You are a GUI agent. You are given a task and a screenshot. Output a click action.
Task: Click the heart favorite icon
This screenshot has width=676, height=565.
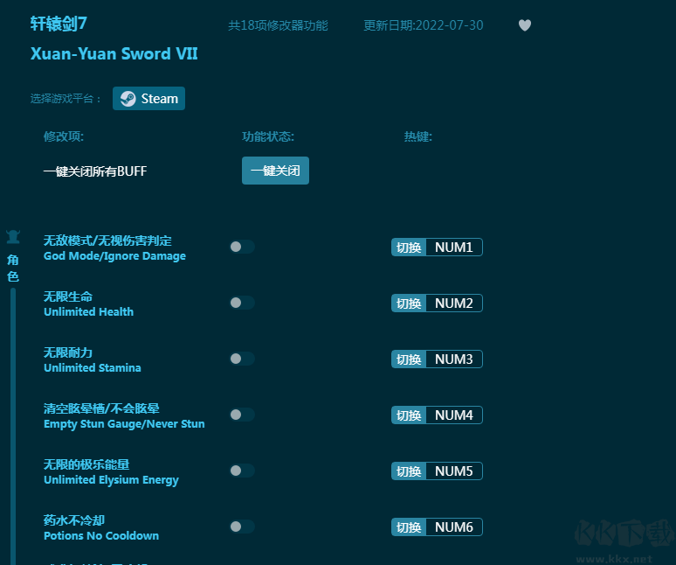coord(525,25)
